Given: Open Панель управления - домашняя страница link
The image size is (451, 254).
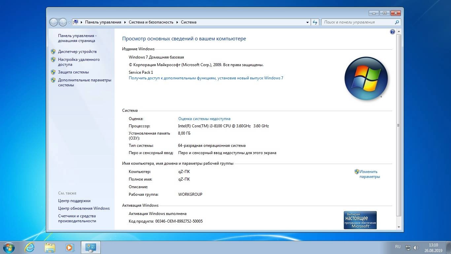Looking at the screenshot, I should click(x=77, y=38).
